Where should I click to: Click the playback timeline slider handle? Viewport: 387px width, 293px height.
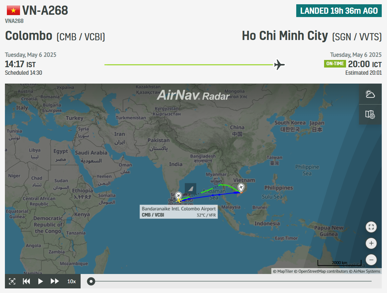91,281
